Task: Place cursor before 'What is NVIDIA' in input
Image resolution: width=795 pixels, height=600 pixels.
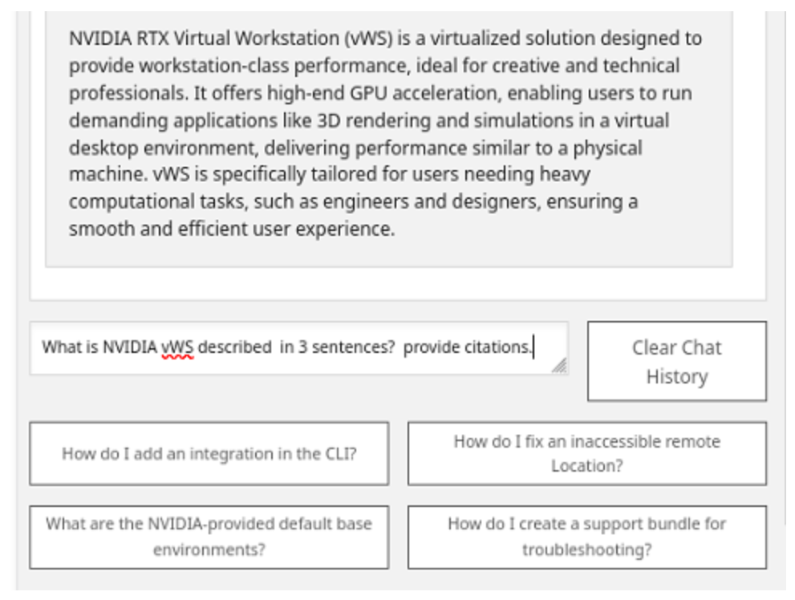Action: (43, 348)
